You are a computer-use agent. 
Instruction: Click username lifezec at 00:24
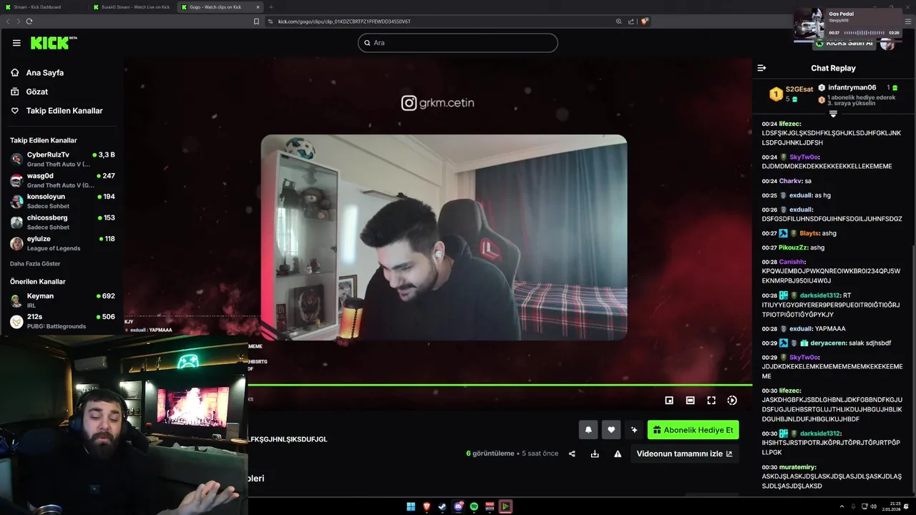click(789, 124)
